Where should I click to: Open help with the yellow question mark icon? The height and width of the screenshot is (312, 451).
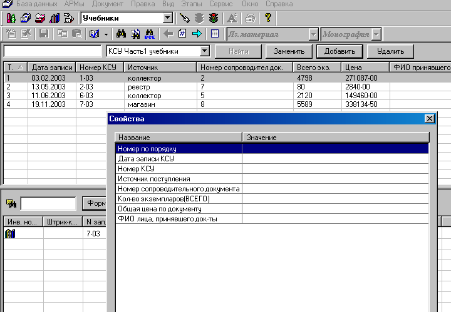(268, 18)
